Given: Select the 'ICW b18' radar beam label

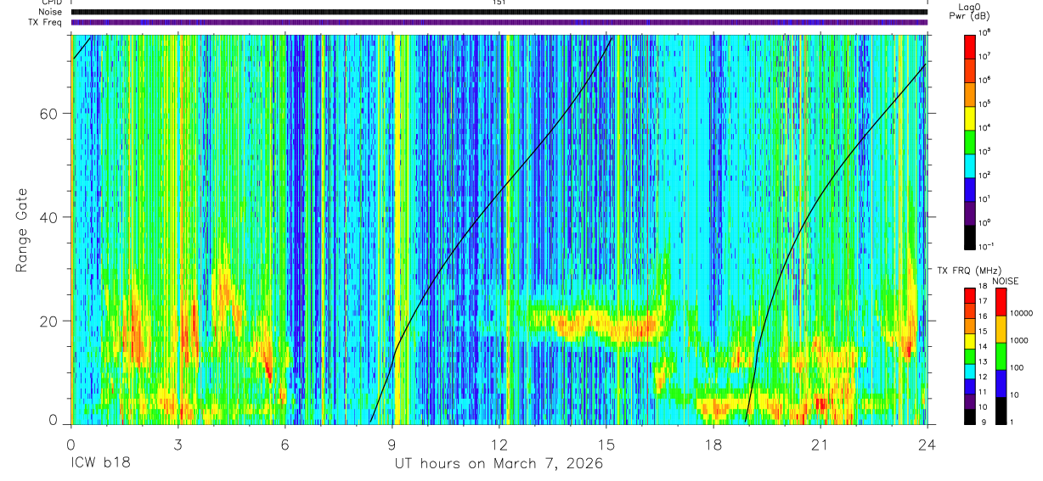Looking at the screenshot, I should pos(99,464).
